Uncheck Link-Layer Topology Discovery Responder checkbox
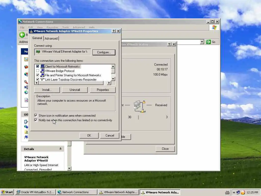 [38, 79]
